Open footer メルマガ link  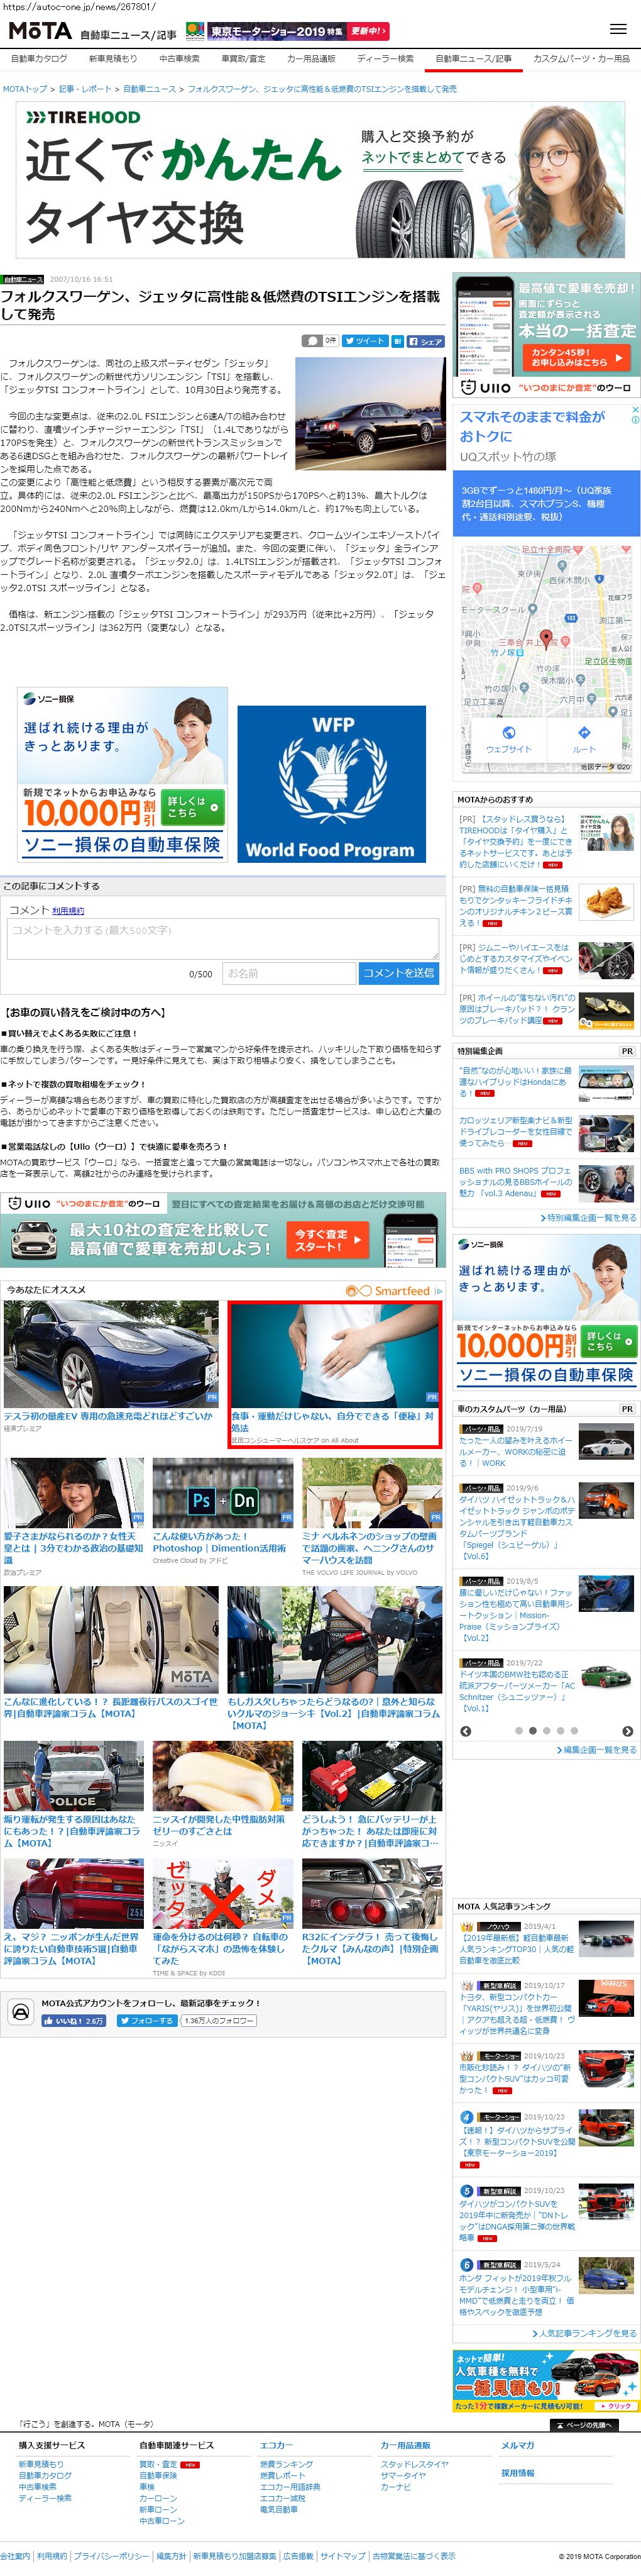[518, 2445]
